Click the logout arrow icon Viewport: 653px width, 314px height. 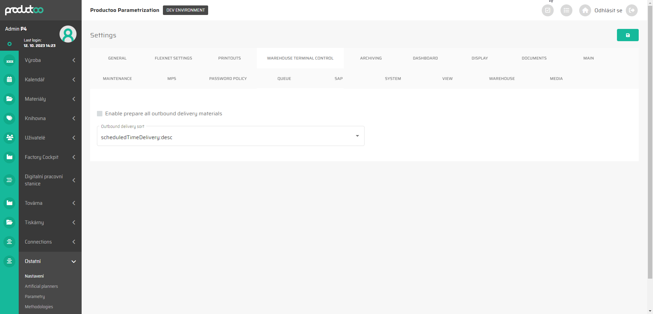(632, 10)
